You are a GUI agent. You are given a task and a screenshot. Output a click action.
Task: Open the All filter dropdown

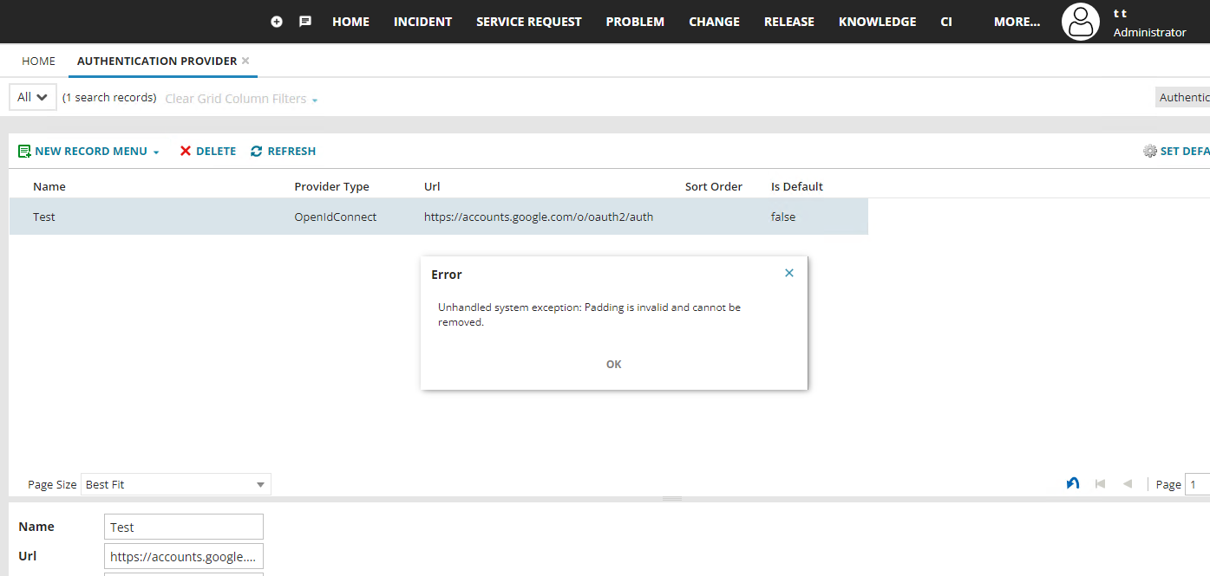point(33,97)
